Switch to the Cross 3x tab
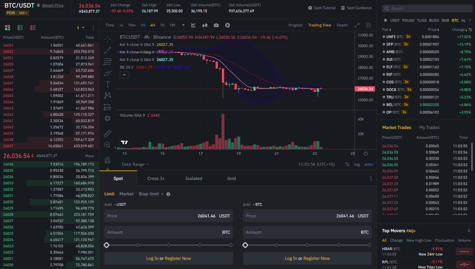Screen dimensions: 475x269 tap(156, 178)
